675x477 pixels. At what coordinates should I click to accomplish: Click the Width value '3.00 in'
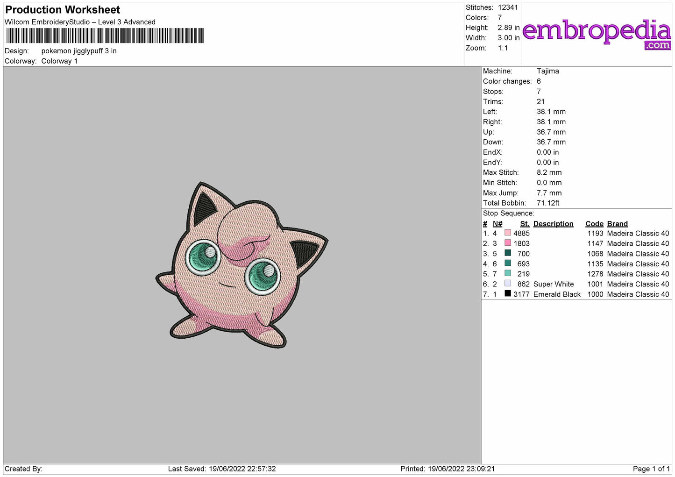pos(509,38)
